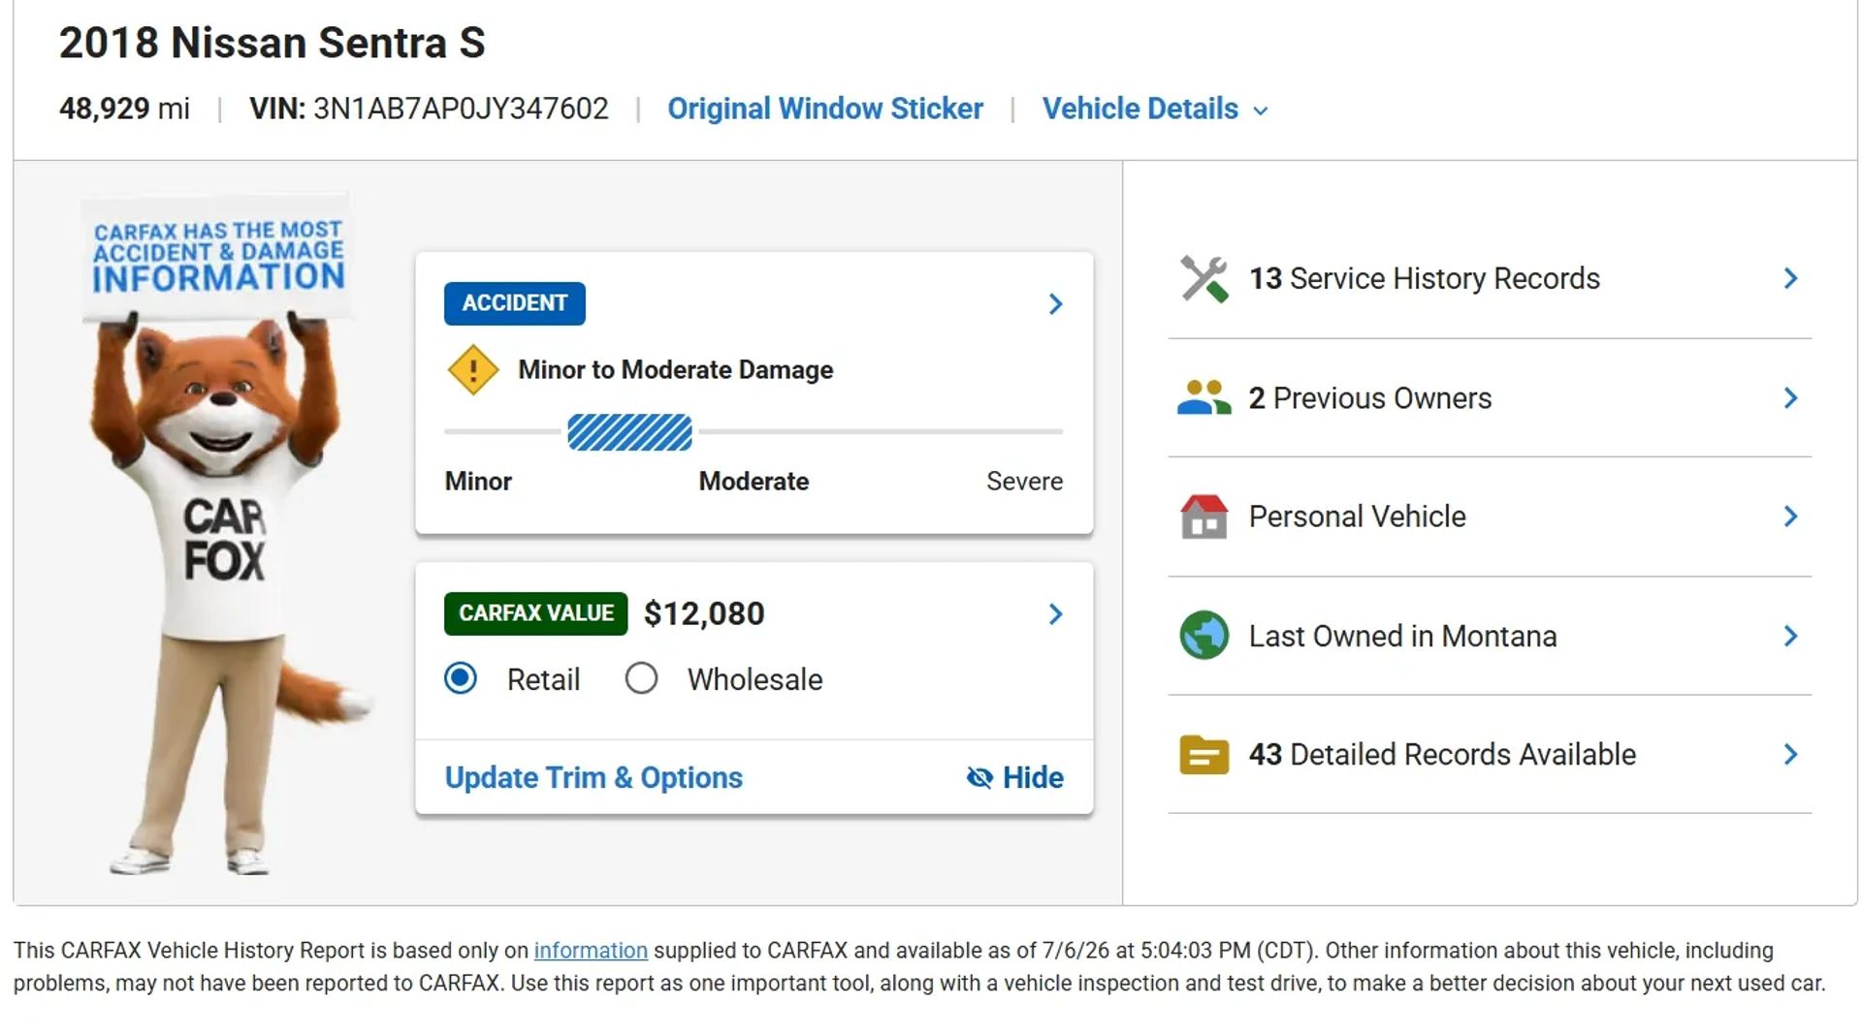Click '13 Service History Records' text
The width and height of the screenshot is (1862, 1034).
pos(1425,279)
